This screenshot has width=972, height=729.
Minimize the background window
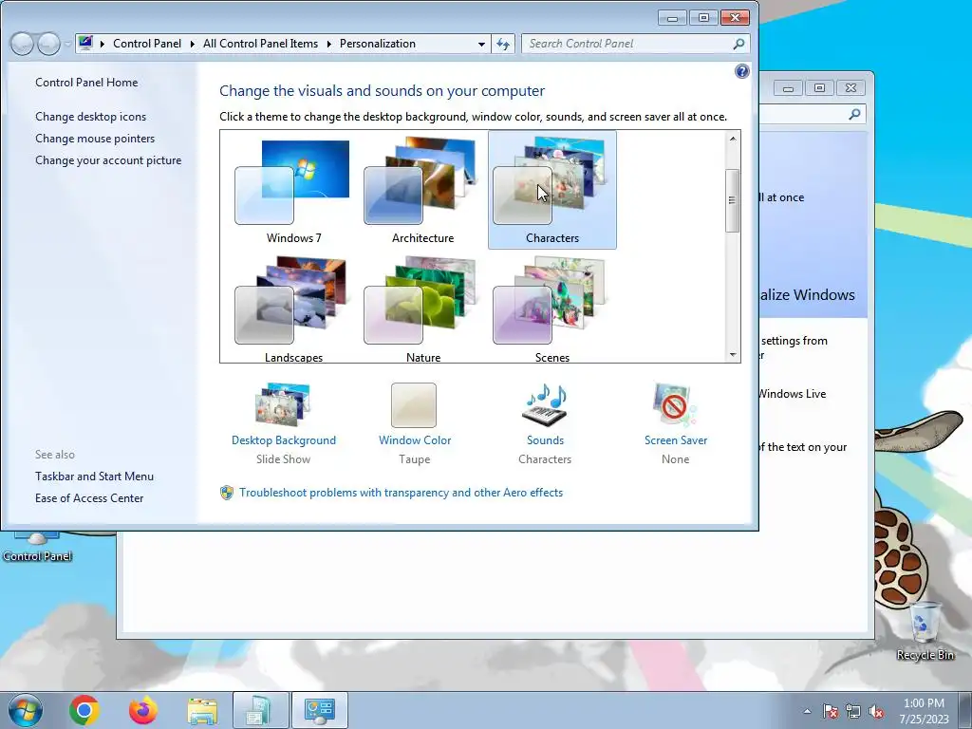[788, 88]
